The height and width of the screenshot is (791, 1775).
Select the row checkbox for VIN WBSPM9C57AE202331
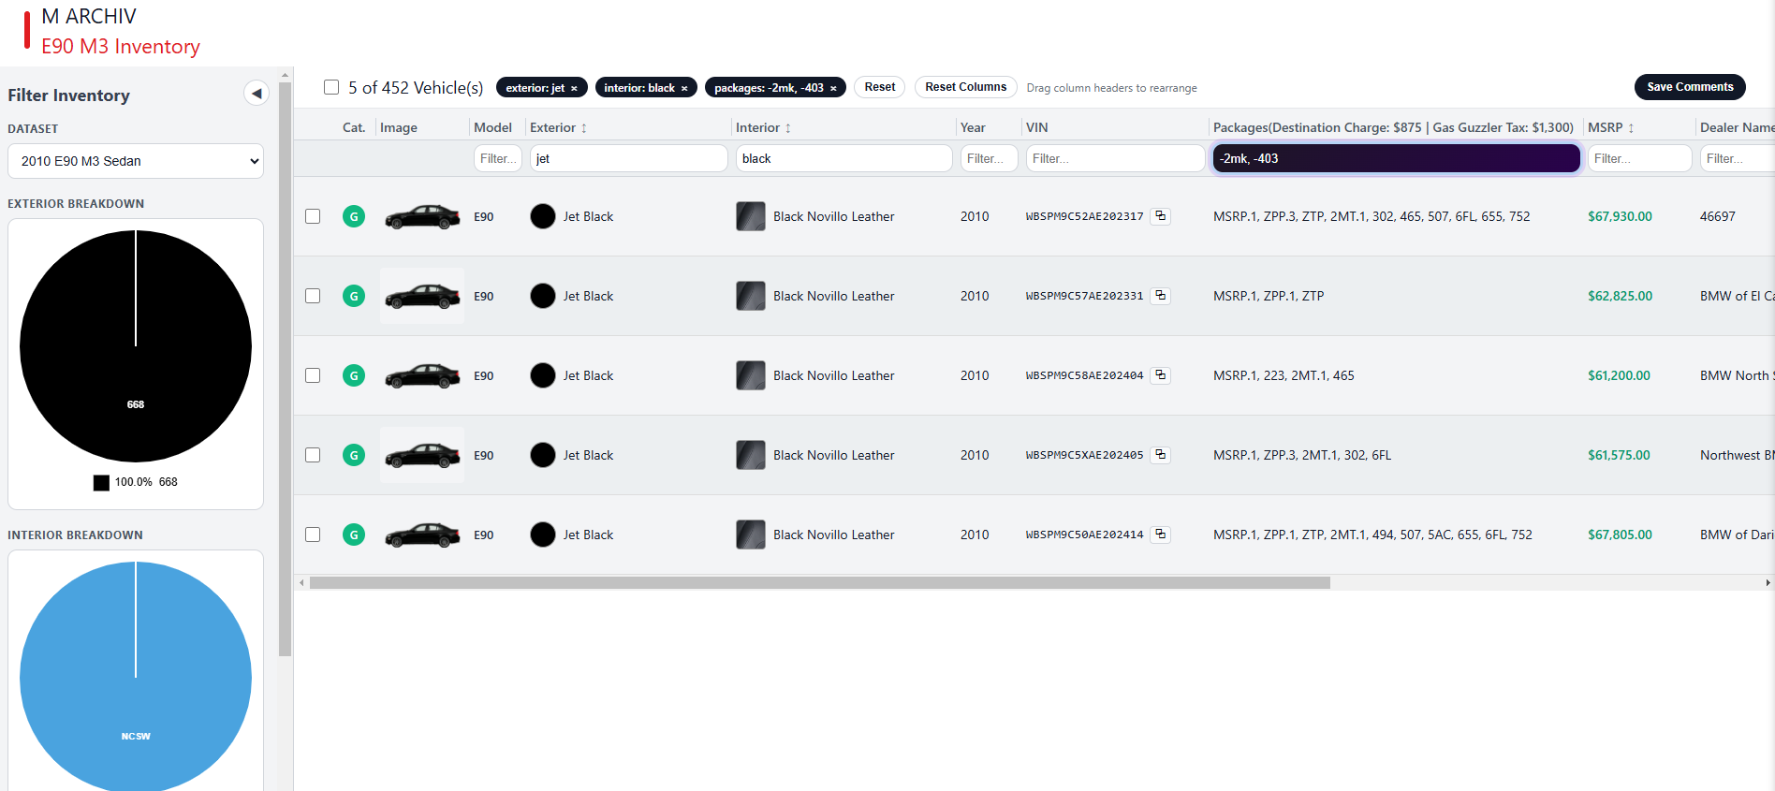(x=313, y=296)
